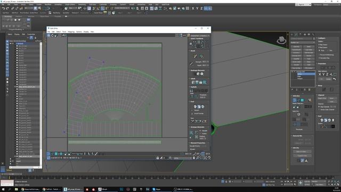
Task: Click Reset Peel icon in Edit UVWs Peel rollout
Action: pos(202,107)
